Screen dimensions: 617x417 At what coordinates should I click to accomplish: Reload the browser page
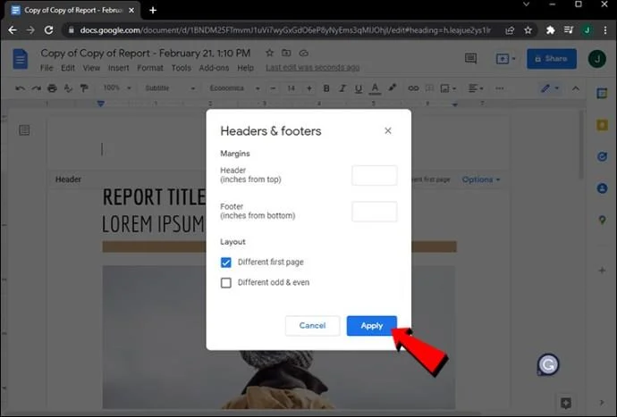pos(49,29)
